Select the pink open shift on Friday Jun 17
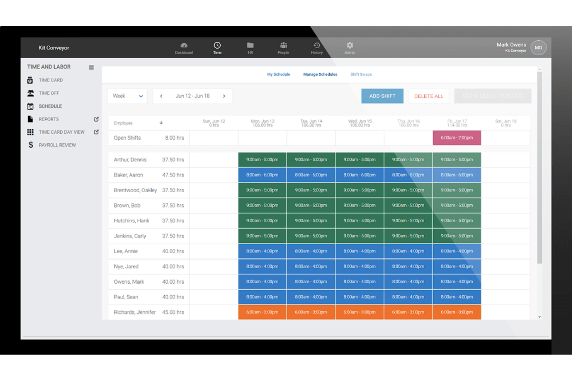This screenshot has height=381, width=572. tap(457, 138)
